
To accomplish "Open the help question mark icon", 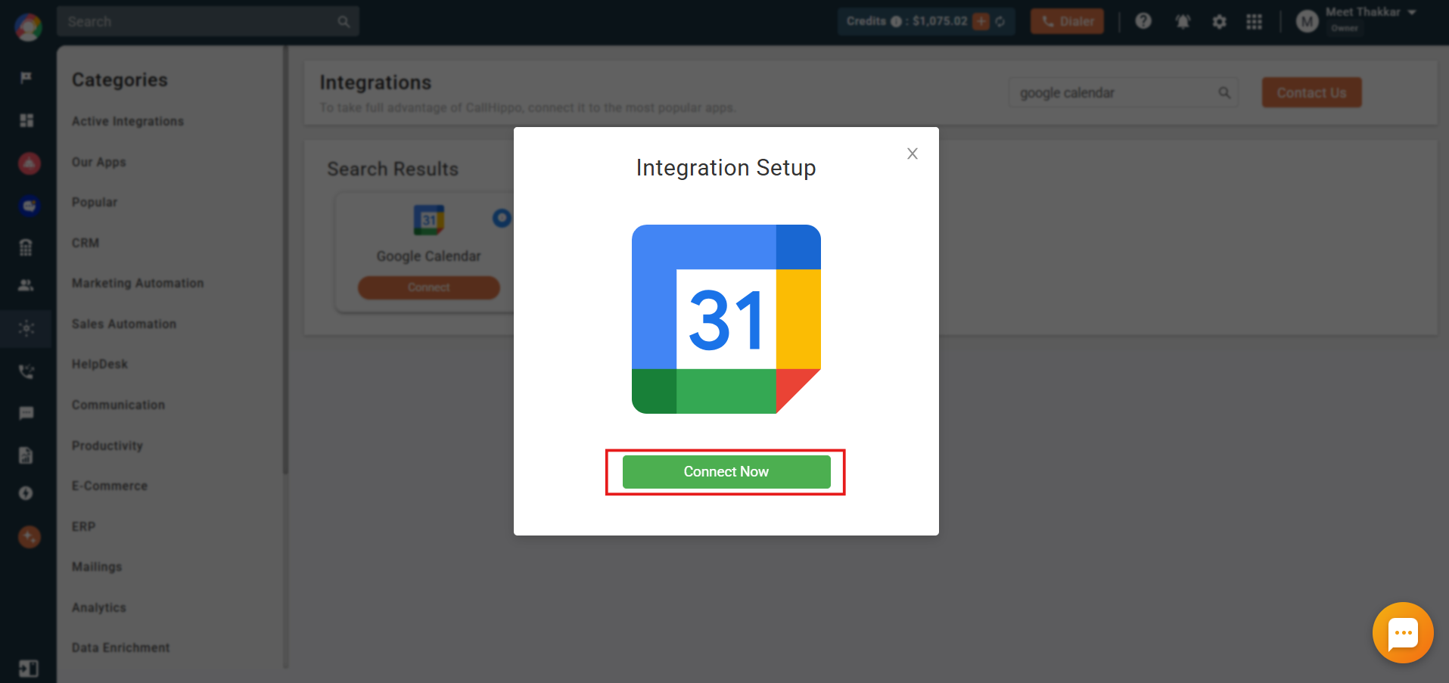I will 1143,21.
